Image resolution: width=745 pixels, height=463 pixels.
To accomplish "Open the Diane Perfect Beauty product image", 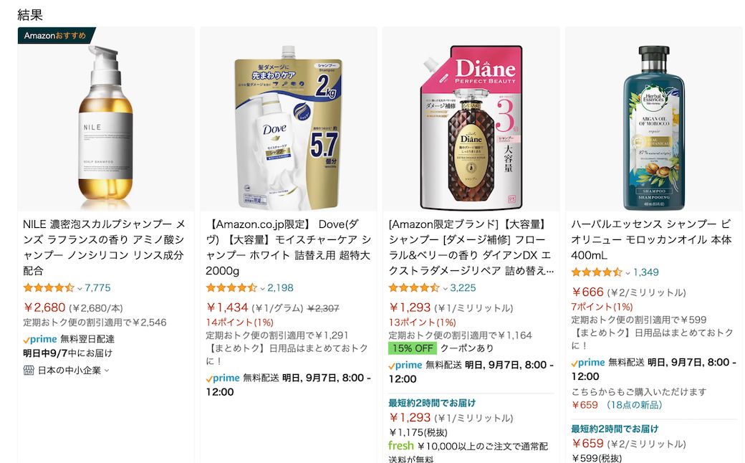I will coord(471,122).
